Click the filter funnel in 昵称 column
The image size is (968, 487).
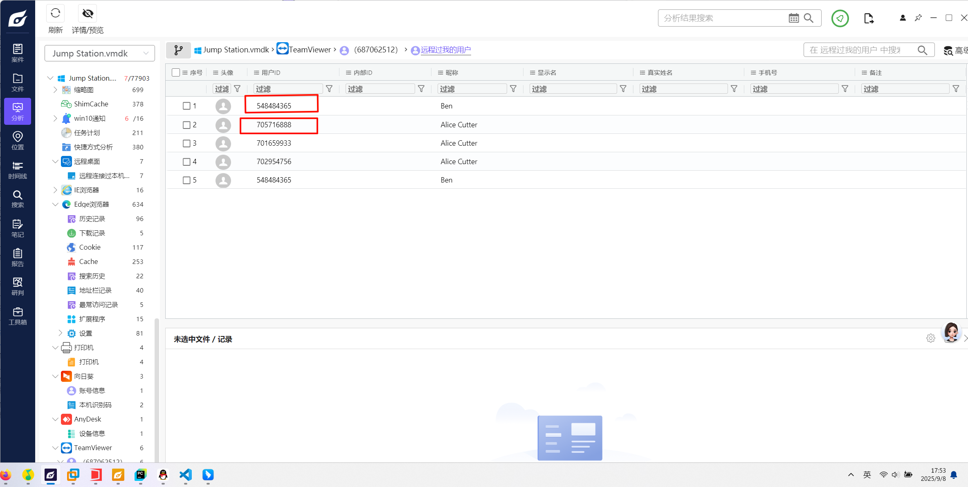513,89
